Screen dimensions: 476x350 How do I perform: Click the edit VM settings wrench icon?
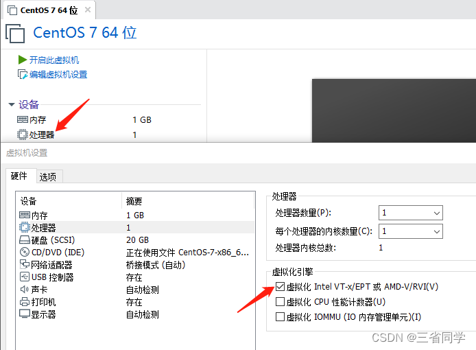(23, 74)
